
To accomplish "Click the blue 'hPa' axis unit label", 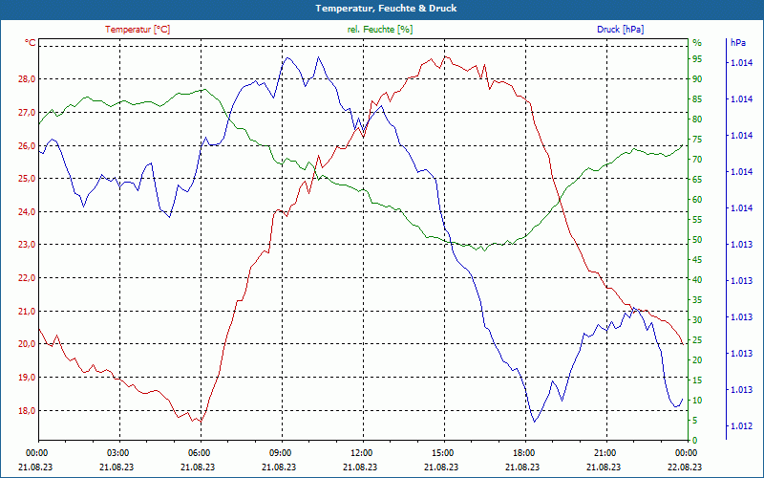I will [737, 43].
